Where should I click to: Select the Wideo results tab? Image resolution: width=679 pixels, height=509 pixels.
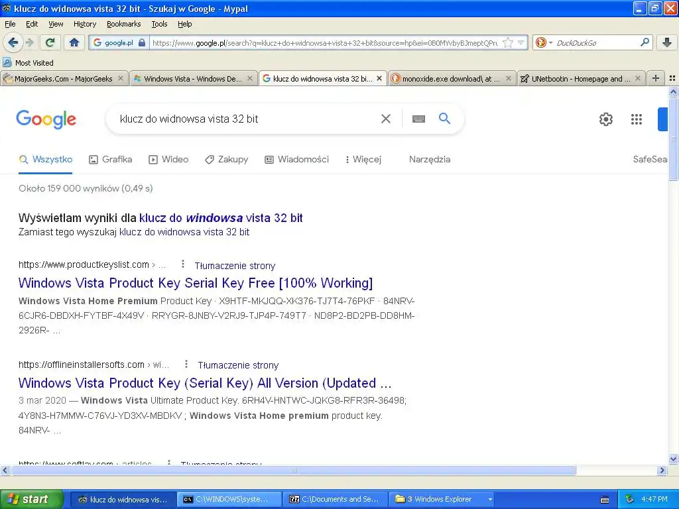168,159
